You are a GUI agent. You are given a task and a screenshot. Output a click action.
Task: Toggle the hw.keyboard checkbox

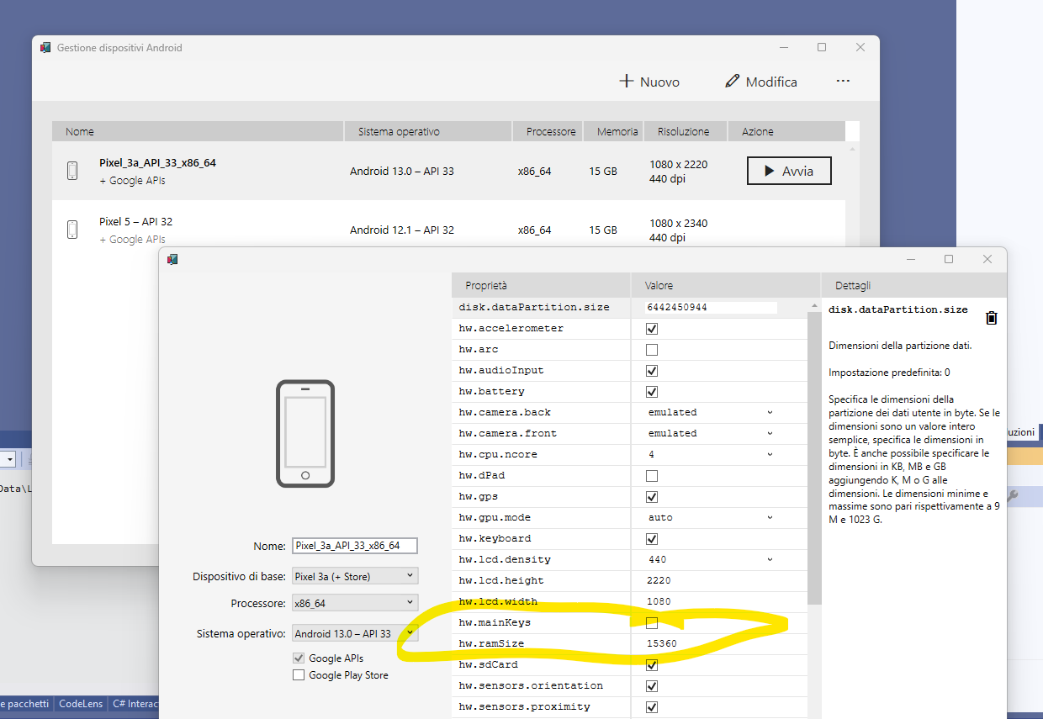tap(652, 539)
